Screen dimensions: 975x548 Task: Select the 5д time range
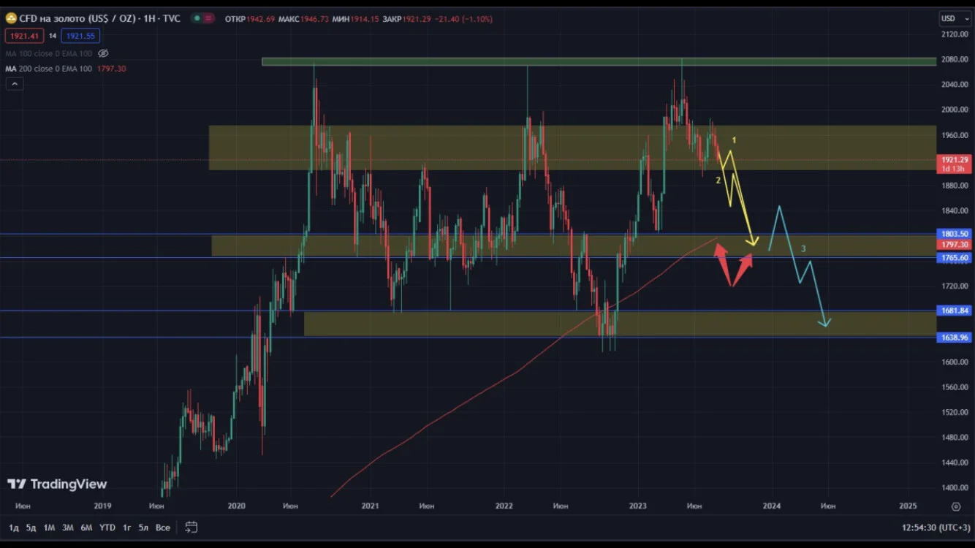coord(31,528)
